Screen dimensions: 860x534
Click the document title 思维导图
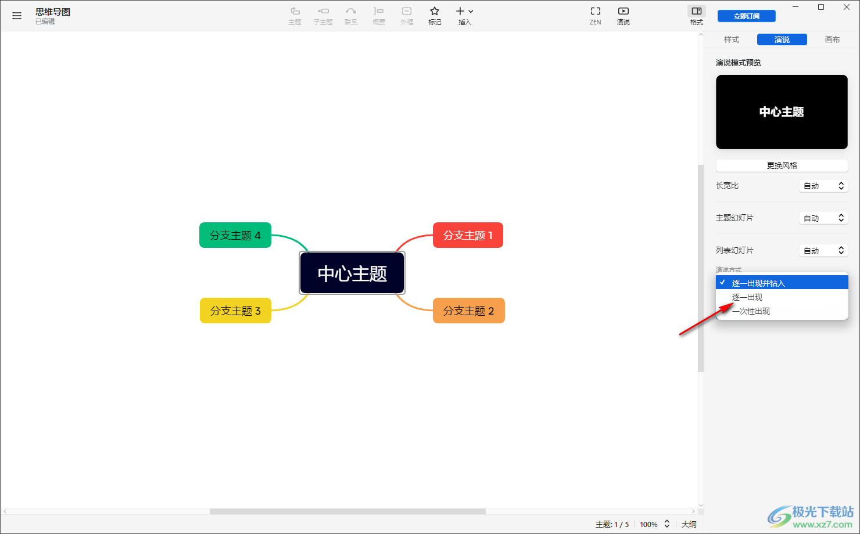point(53,12)
